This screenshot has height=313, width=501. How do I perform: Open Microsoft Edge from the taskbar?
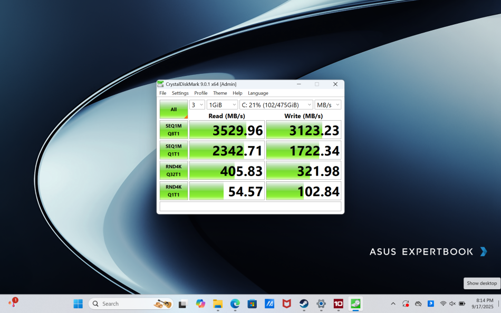(x=235, y=304)
